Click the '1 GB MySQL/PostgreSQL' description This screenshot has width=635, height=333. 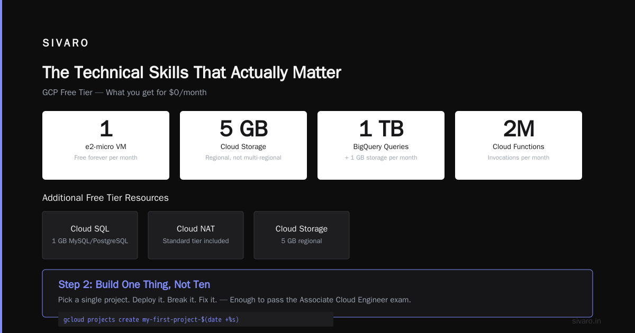point(90,241)
